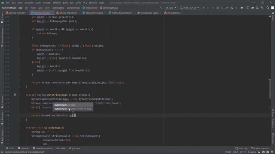
Task: Switch to build.gradle (app) tab
Action: tap(148, 13)
